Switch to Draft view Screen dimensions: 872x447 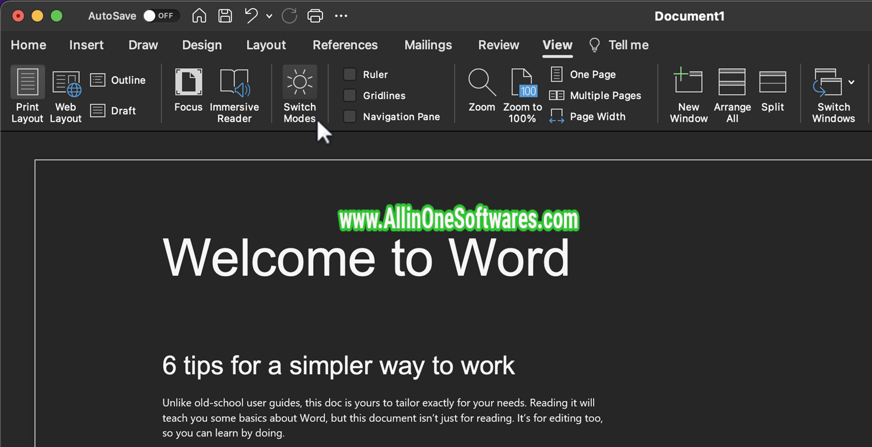point(113,110)
